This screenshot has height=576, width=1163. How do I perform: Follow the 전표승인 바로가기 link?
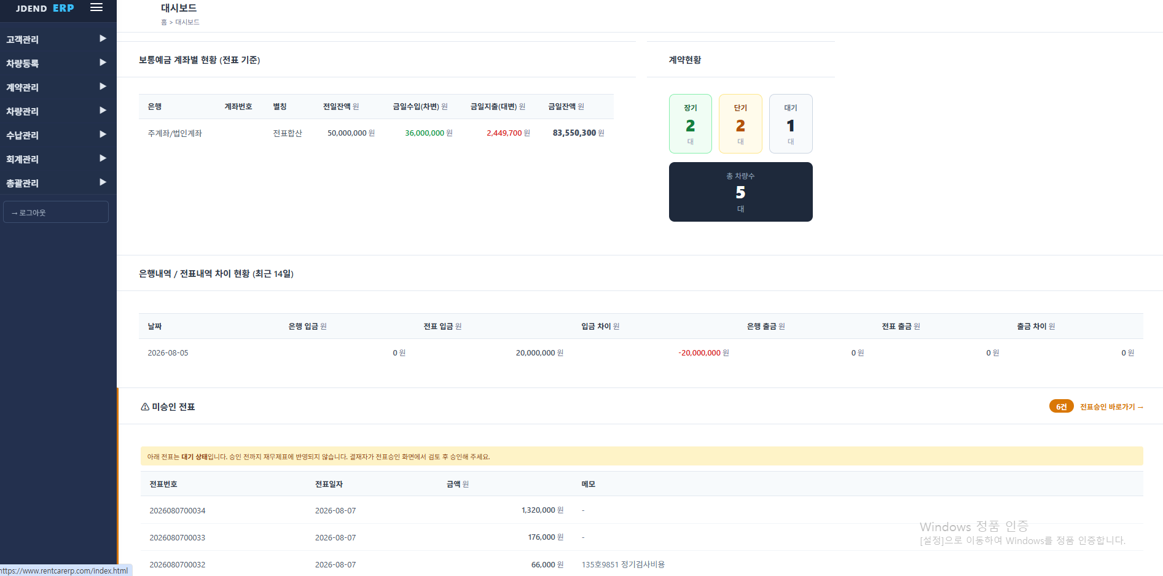click(1111, 407)
